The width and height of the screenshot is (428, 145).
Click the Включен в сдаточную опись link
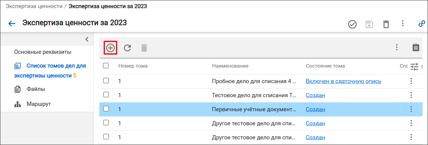(x=343, y=81)
